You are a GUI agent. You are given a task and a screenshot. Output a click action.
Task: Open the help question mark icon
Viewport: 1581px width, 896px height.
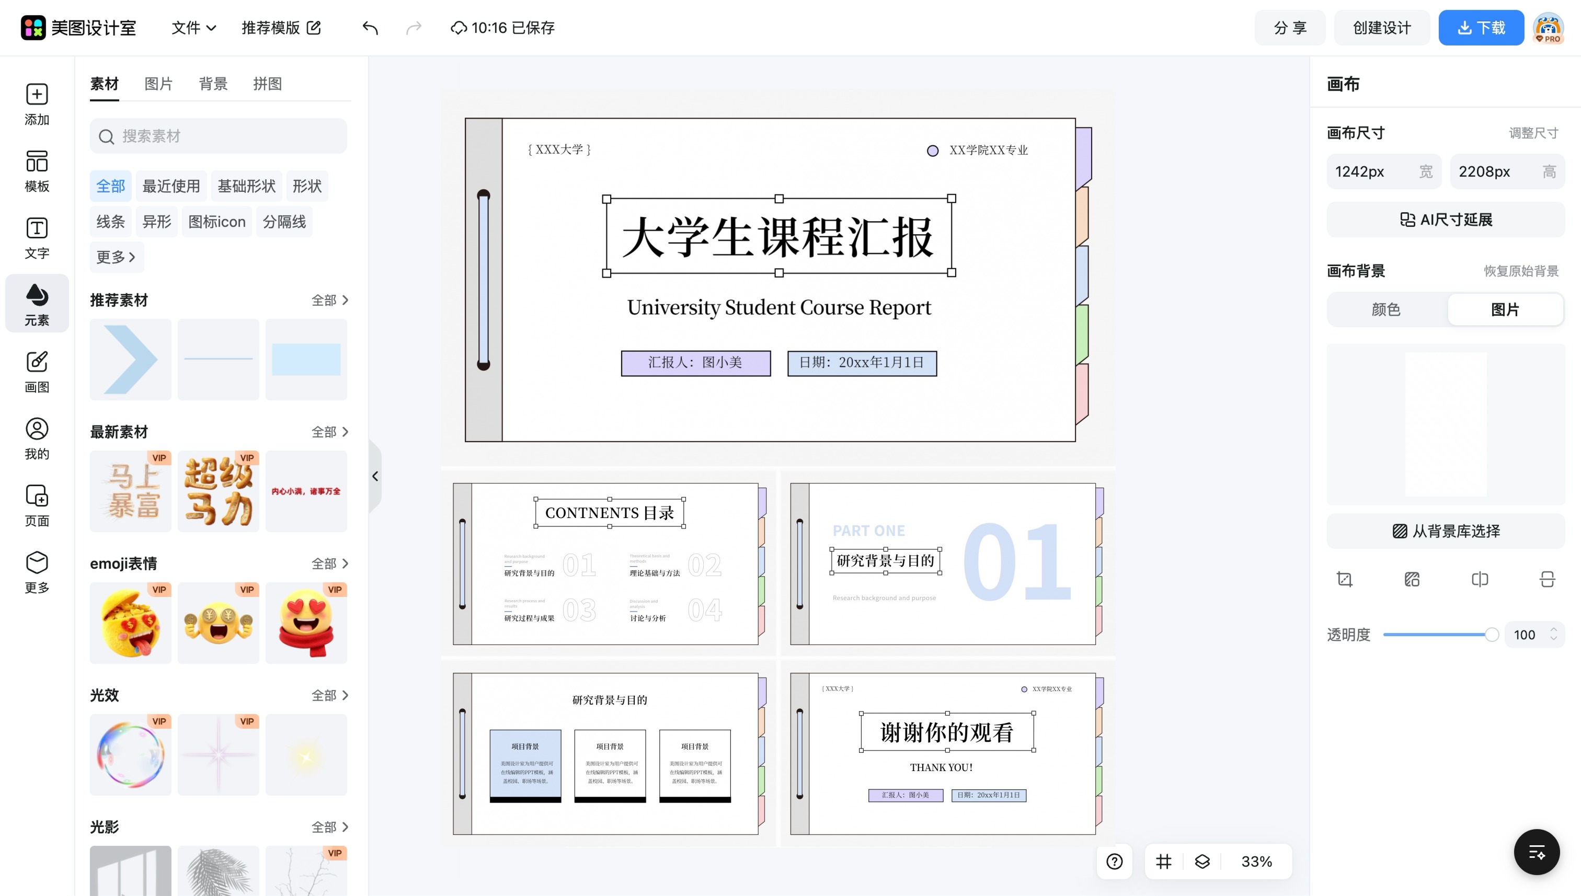pyautogui.click(x=1114, y=861)
